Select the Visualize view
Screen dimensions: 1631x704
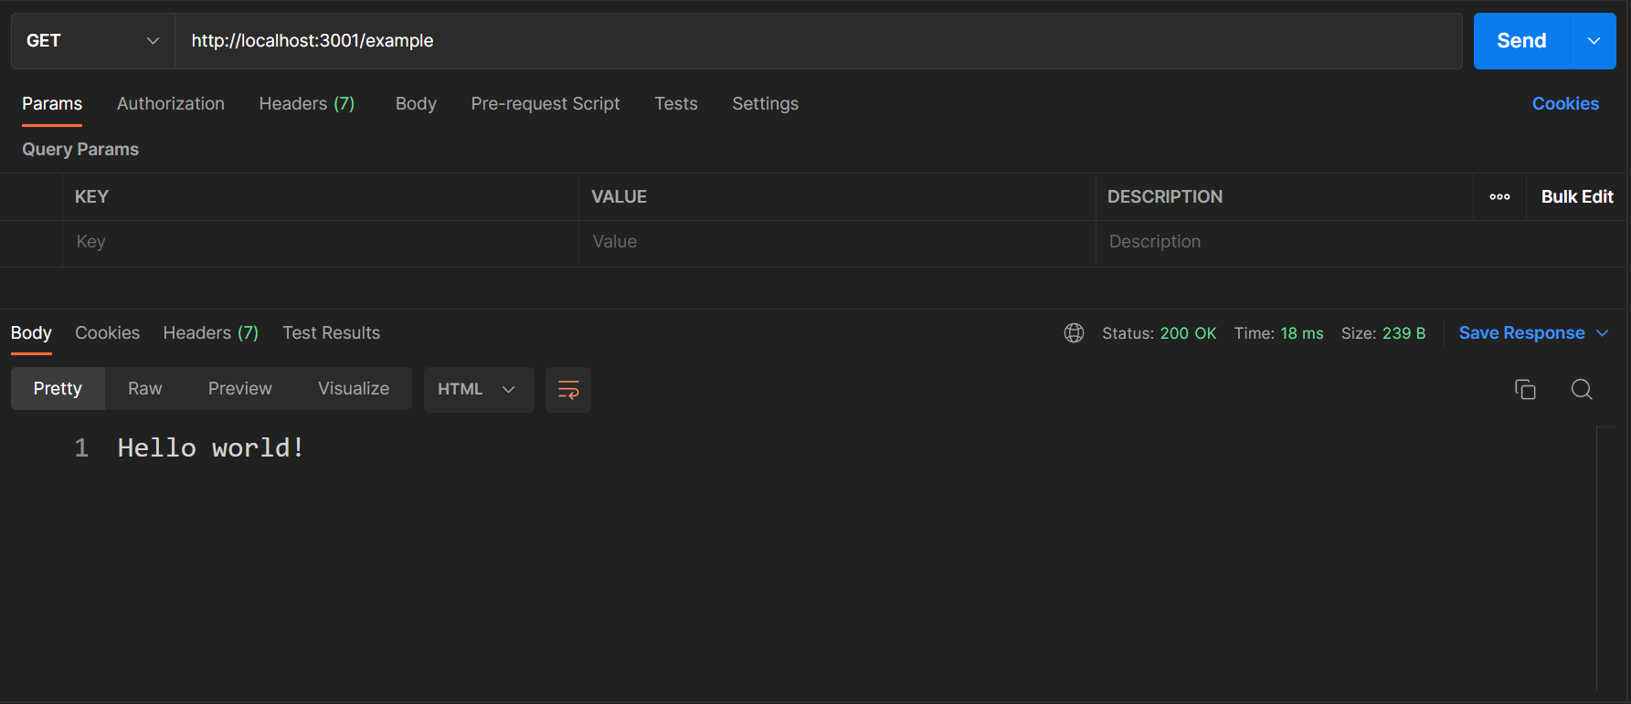[354, 389]
